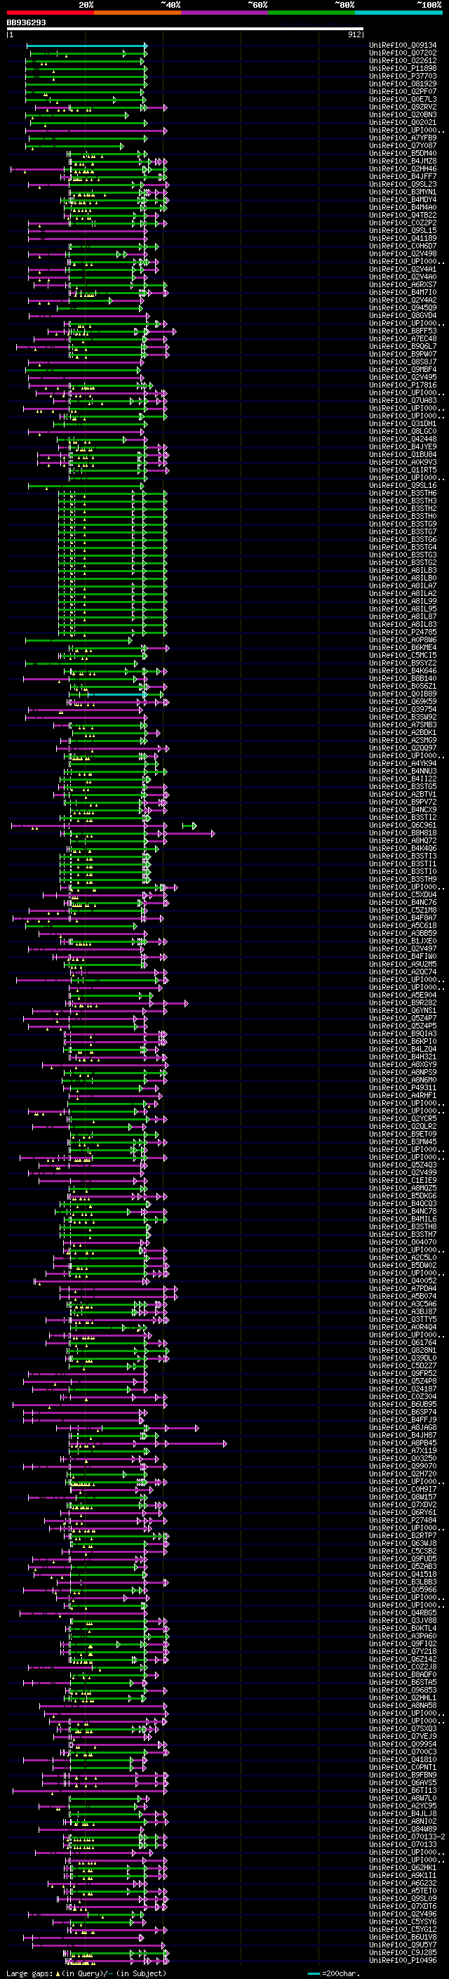Click the BB936293 query label

coord(26,23)
